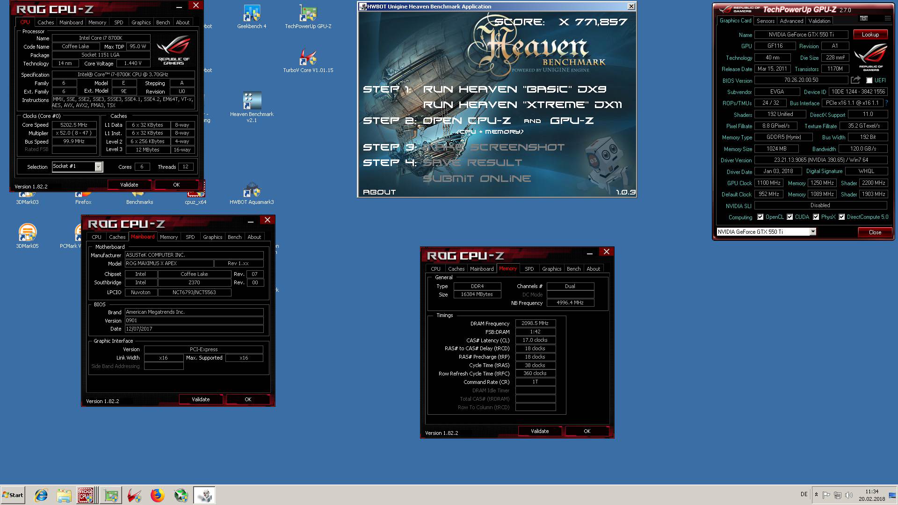Click the volume speaker tray icon
Viewport: 898px width, 505px height.
pos(849,495)
